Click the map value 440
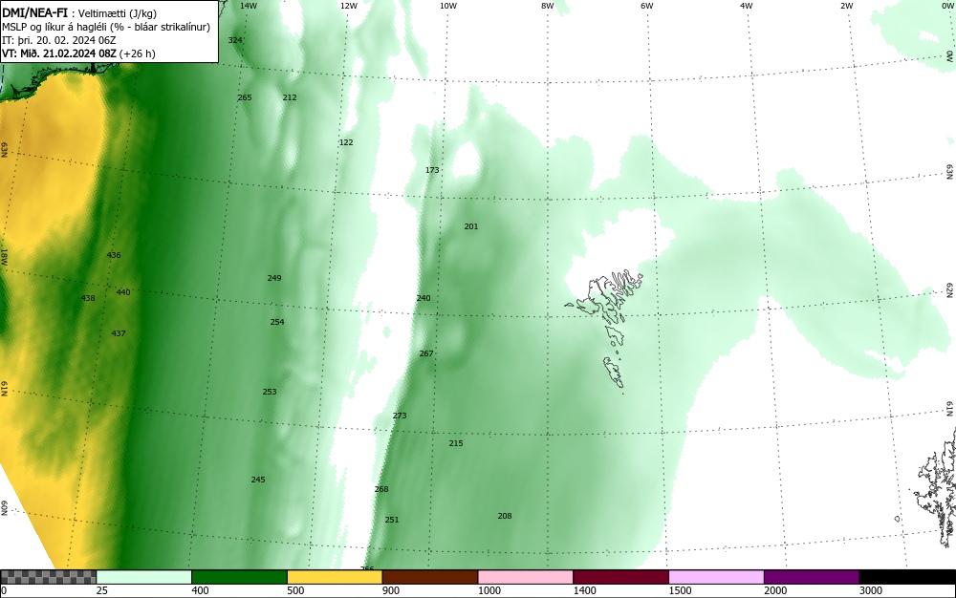Image resolution: width=956 pixels, height=598 pixels. pyautogui.click(x=123, y=292)
